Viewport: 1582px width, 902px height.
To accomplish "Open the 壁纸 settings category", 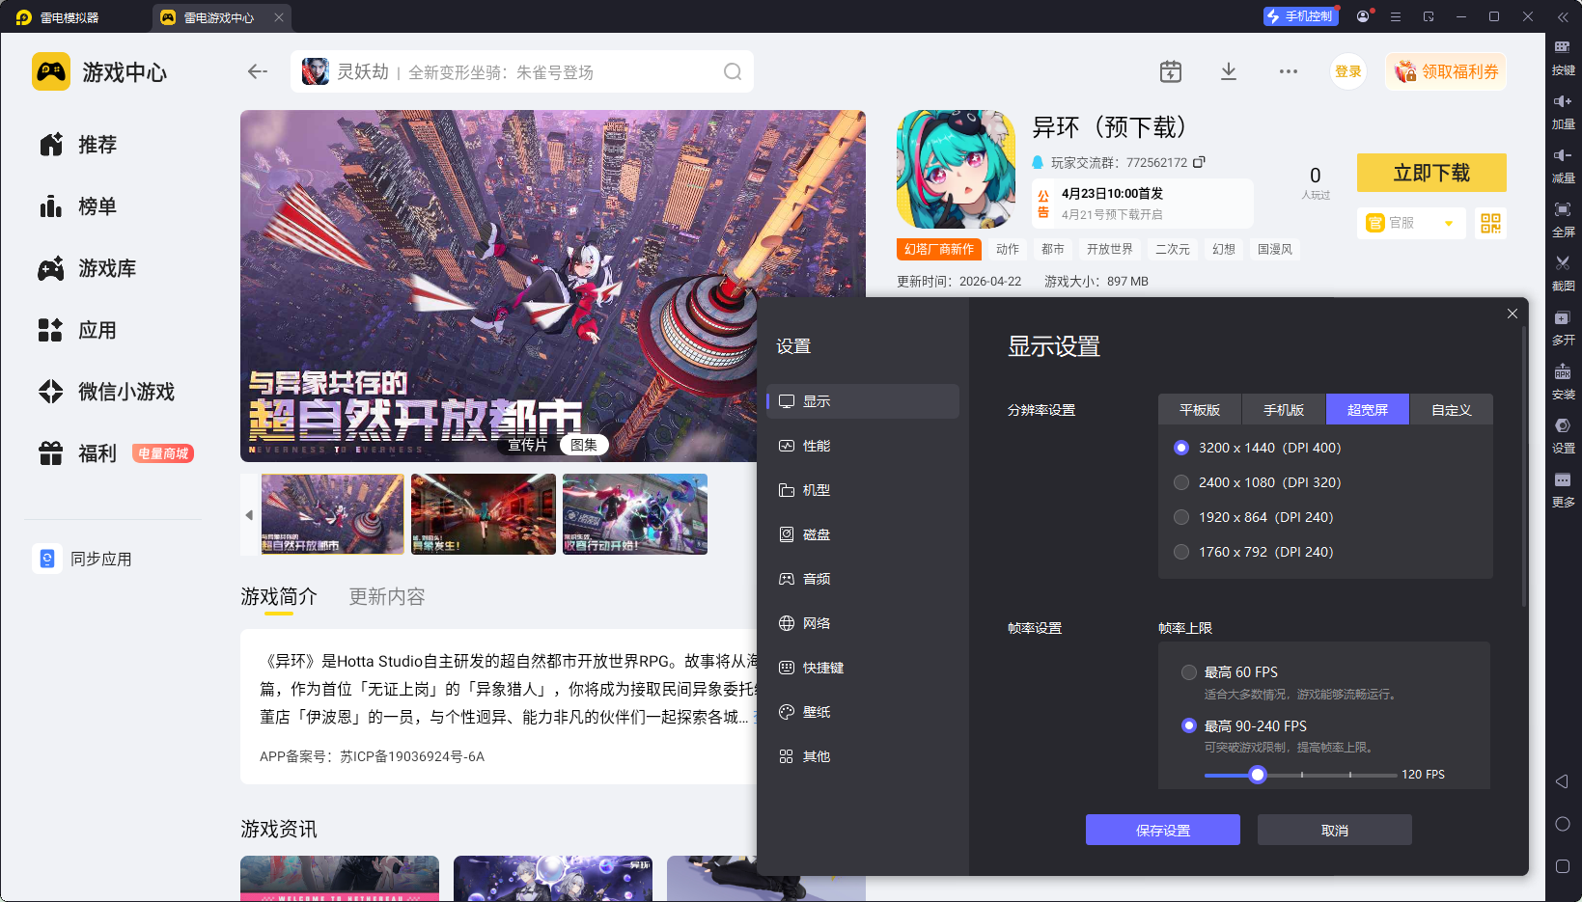I will pos(863,712).
